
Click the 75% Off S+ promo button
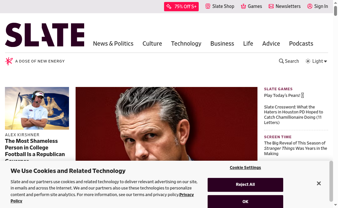coord(181,7)
